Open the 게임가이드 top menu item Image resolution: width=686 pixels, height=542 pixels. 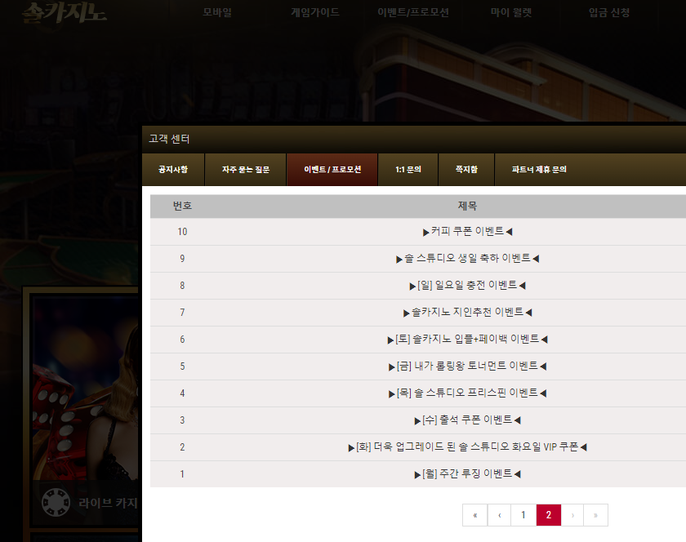315,12
